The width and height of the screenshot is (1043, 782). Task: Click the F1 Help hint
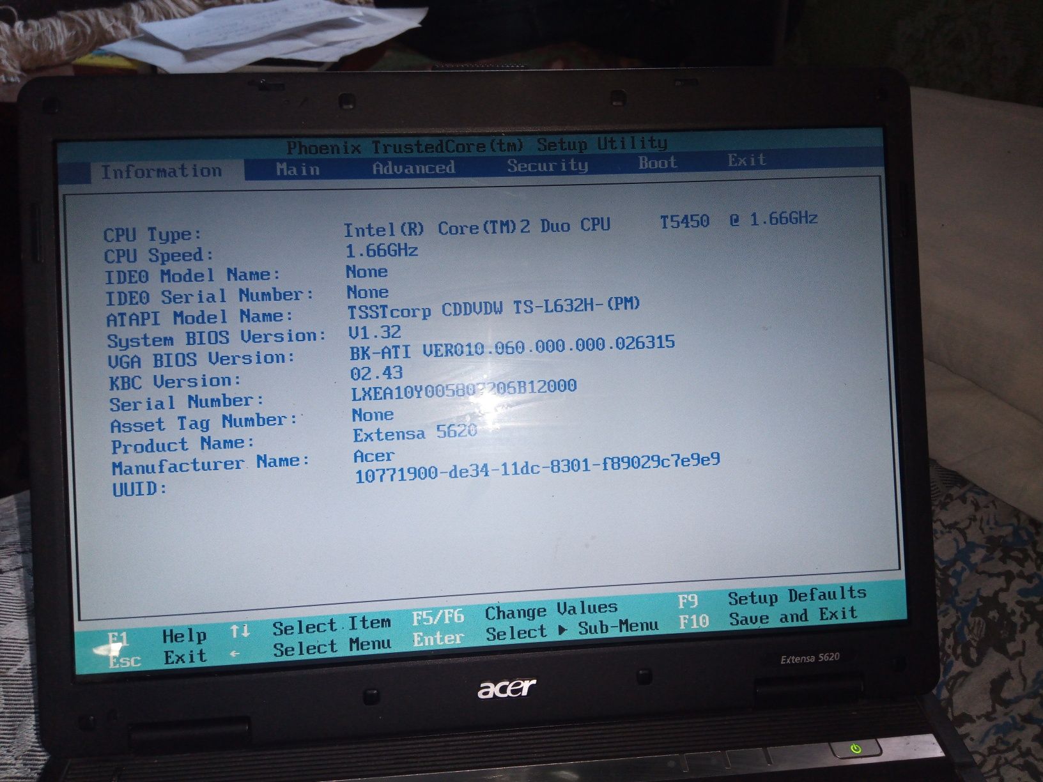pyautogui.click(x=157, y=638)
